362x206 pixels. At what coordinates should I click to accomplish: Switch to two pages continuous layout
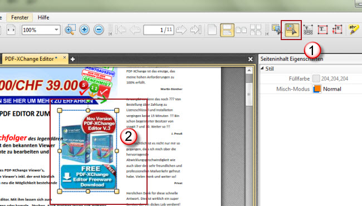[256, 30]
